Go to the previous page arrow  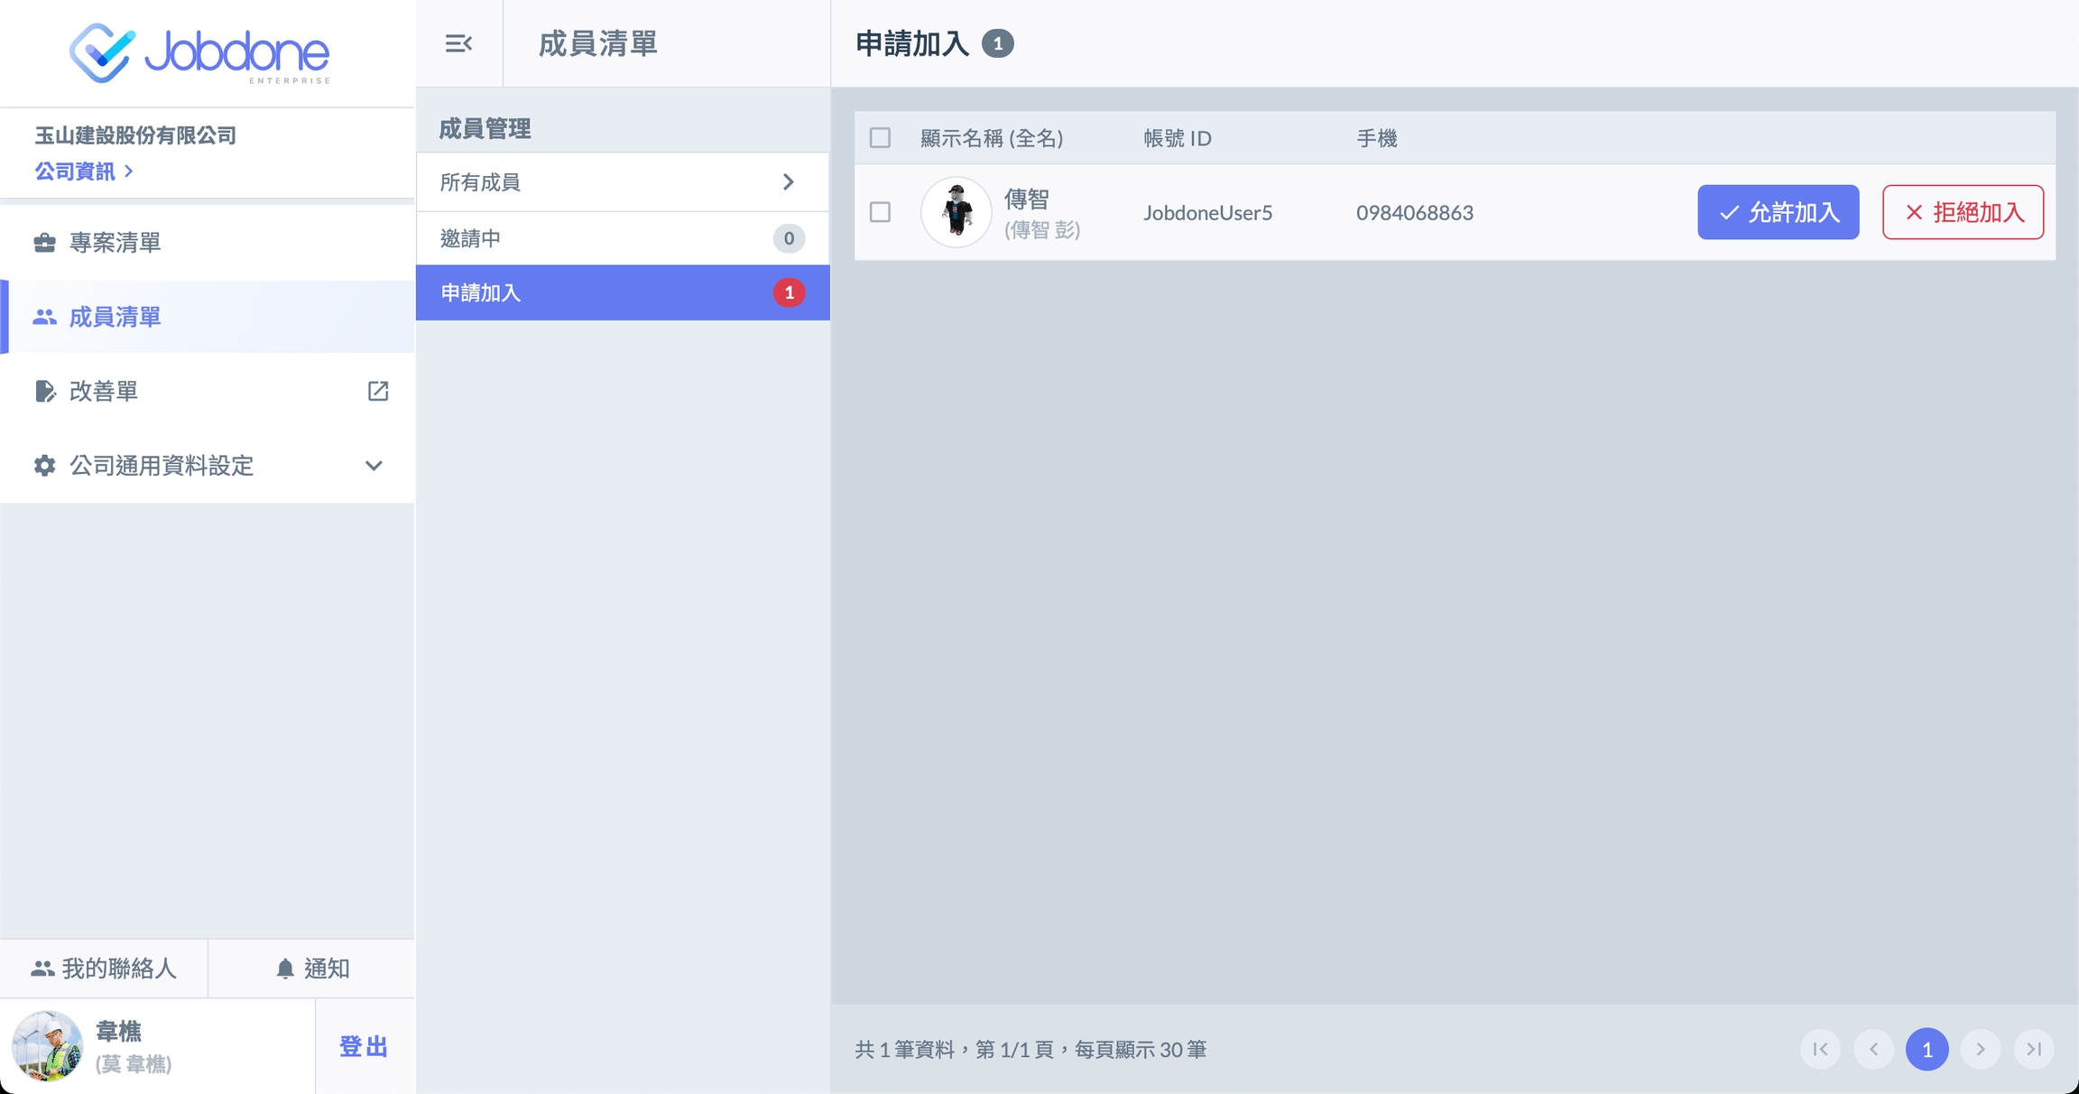point(1873,1049)
